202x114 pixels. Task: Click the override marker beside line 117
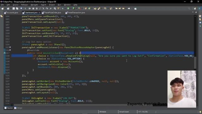coord(4,53)
